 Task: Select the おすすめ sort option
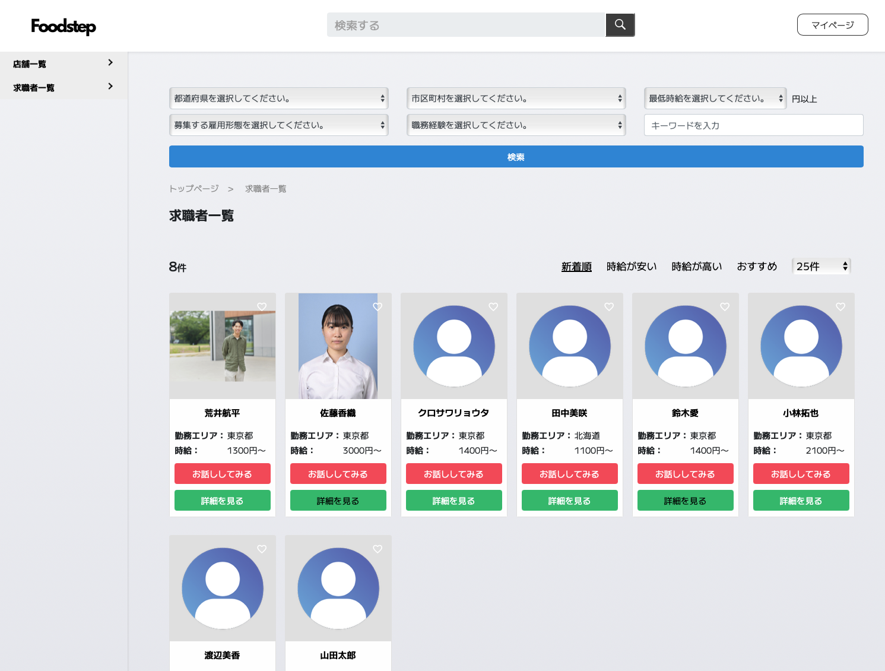point(757,267)
